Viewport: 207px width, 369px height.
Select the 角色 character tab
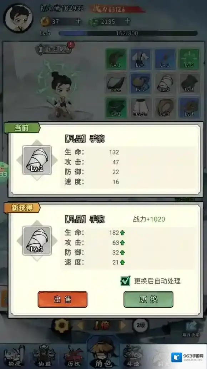pos(103,353)
